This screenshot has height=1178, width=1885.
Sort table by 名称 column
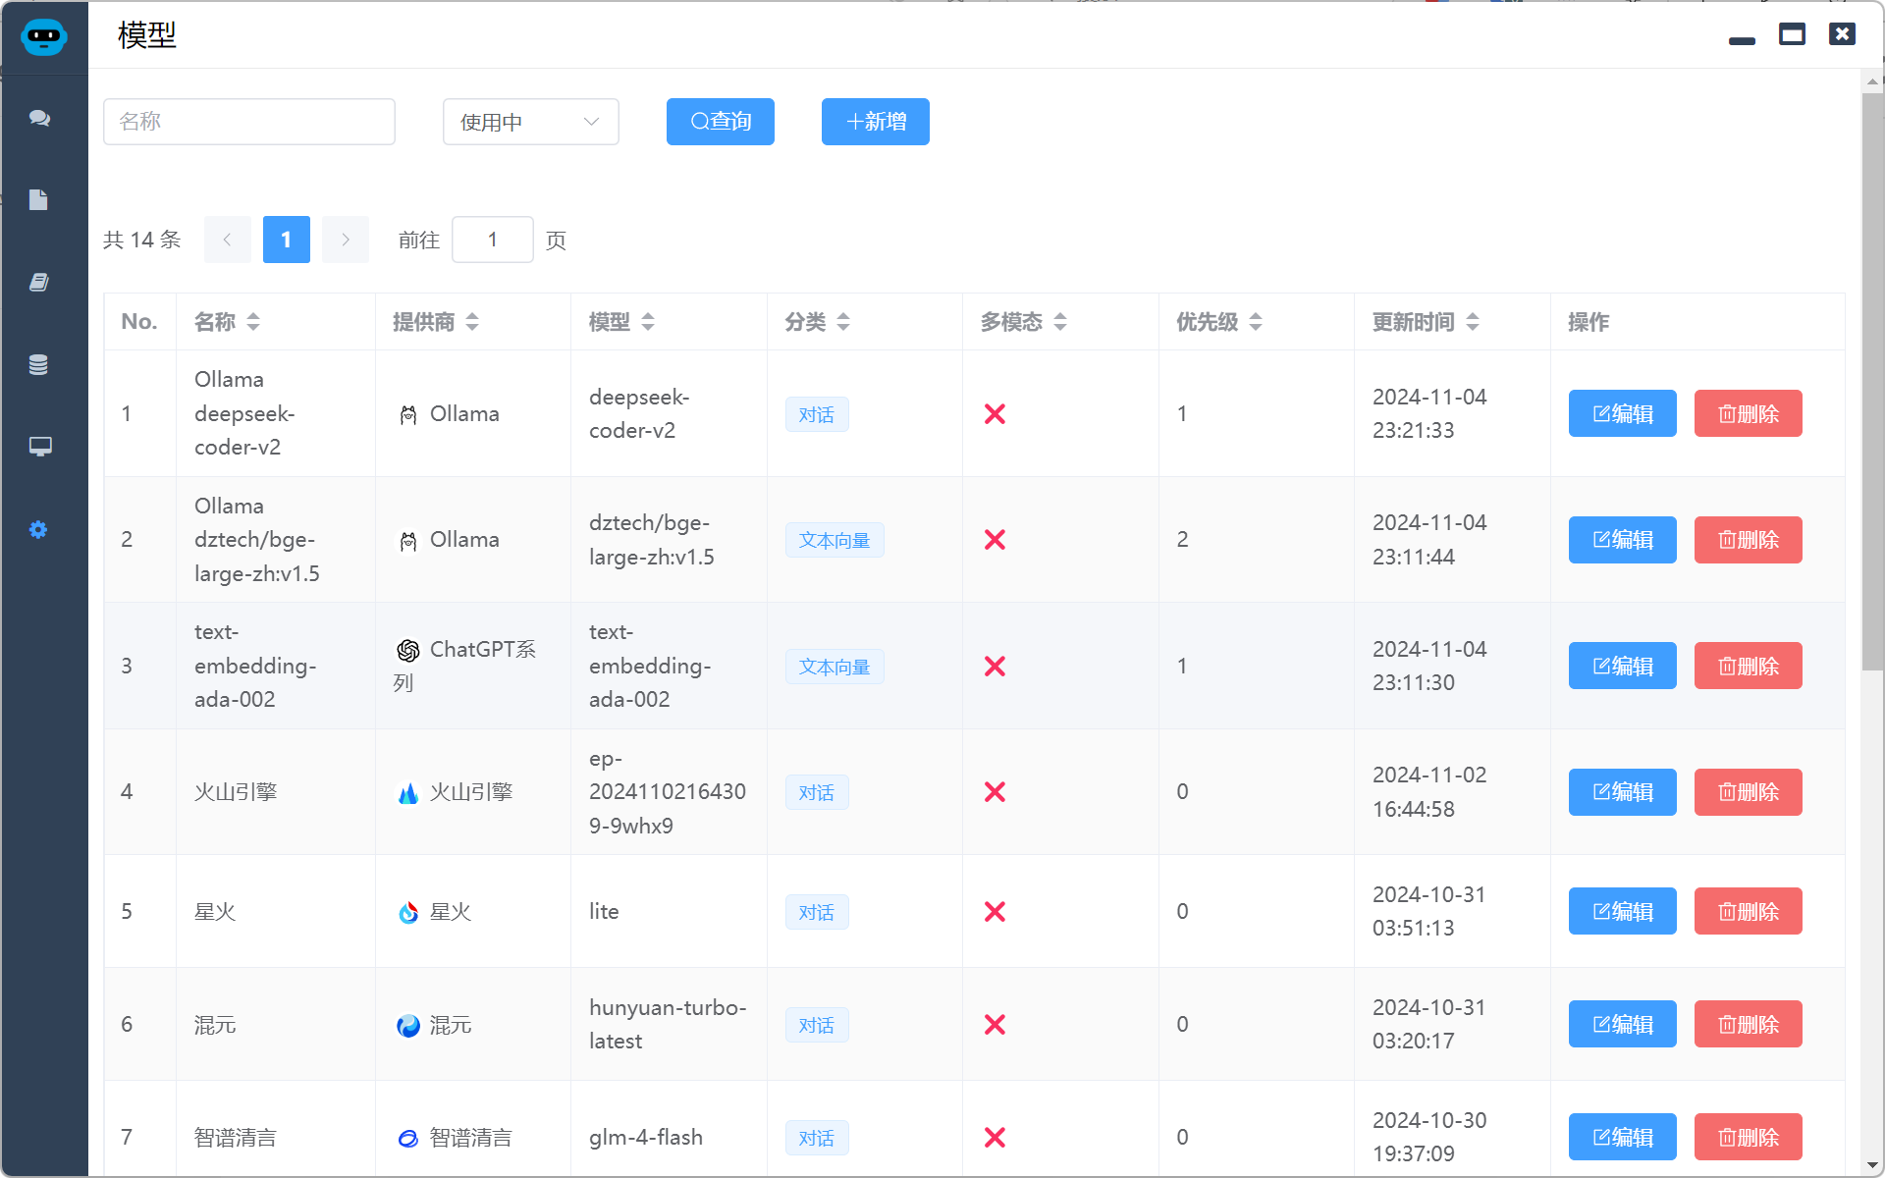253,322
